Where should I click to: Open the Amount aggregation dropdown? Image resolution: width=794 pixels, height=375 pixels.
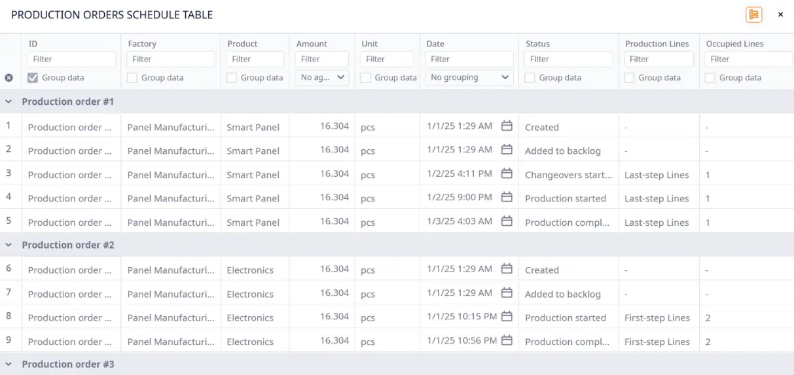[x=322, y=77]
